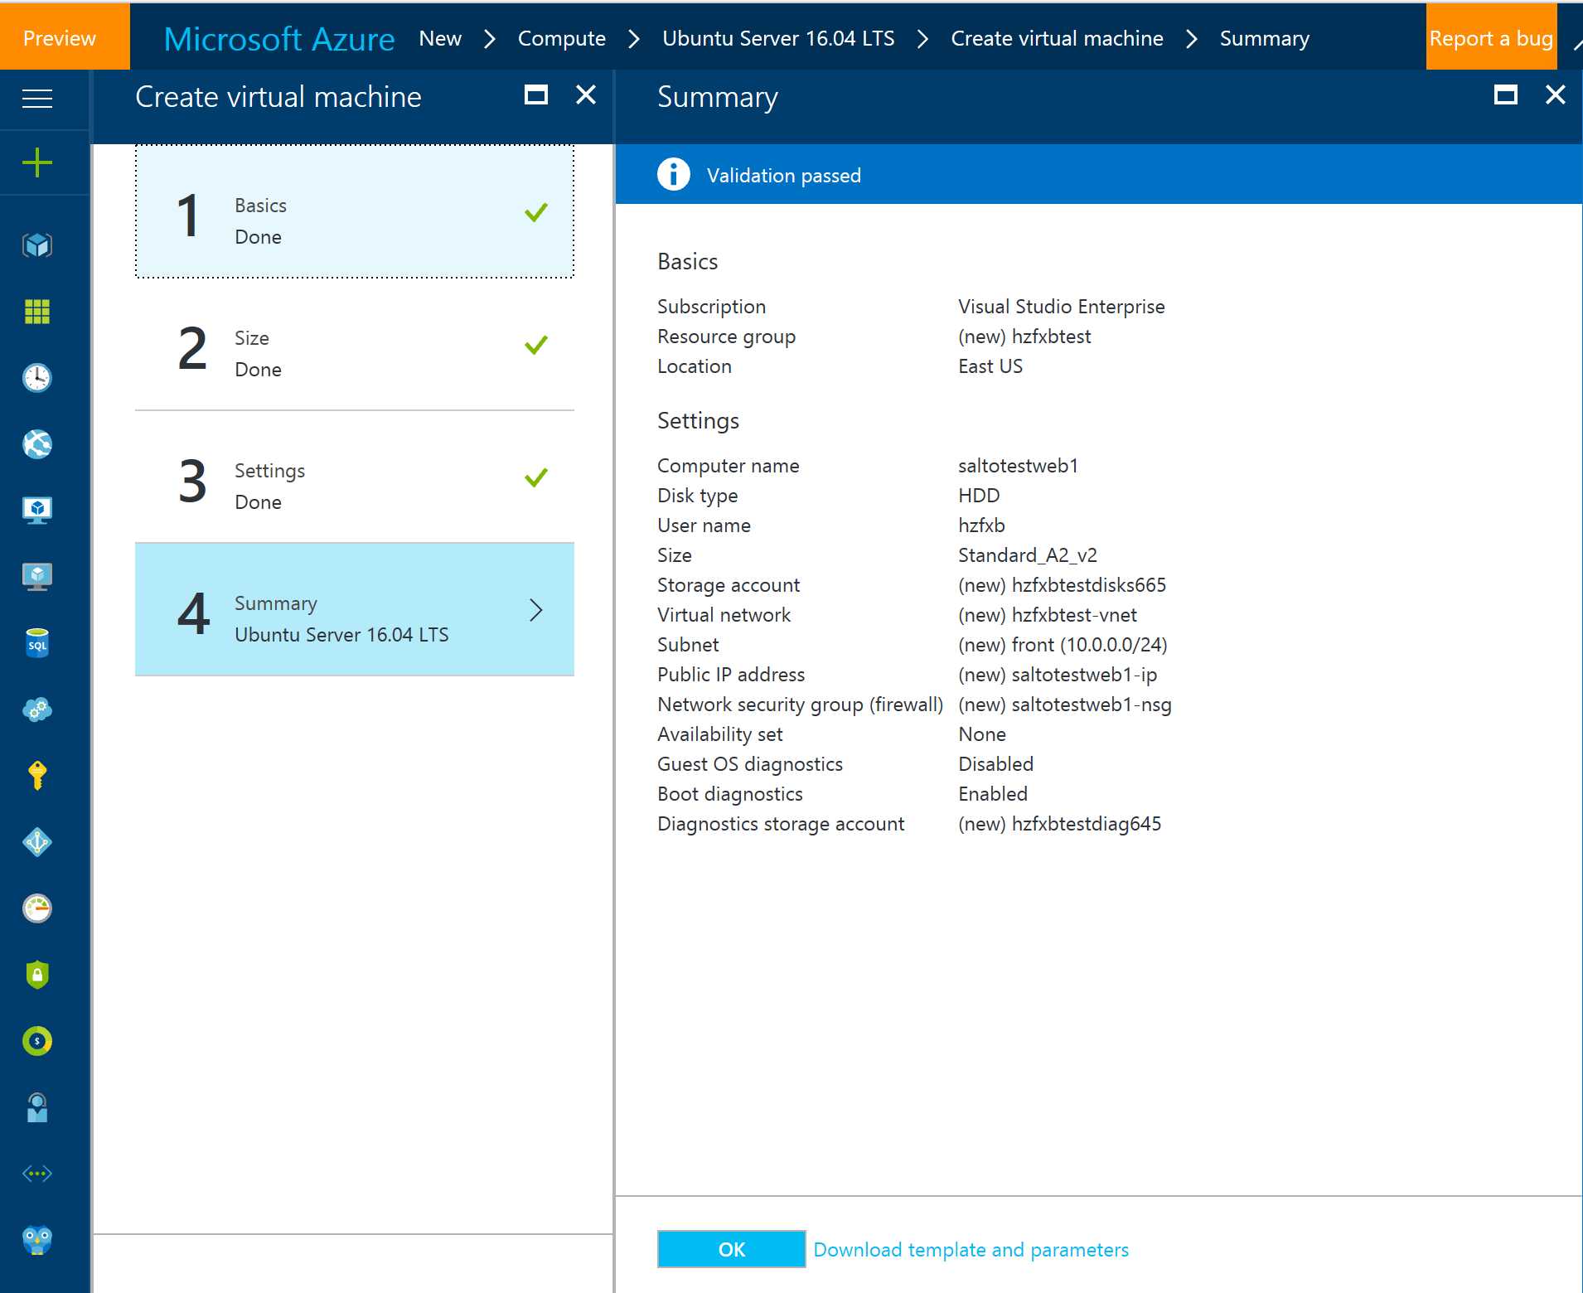Viewport: 1583px width, 1293px height.
Task: Click chevron arrow on Summary step
Action: coord(536,610)
